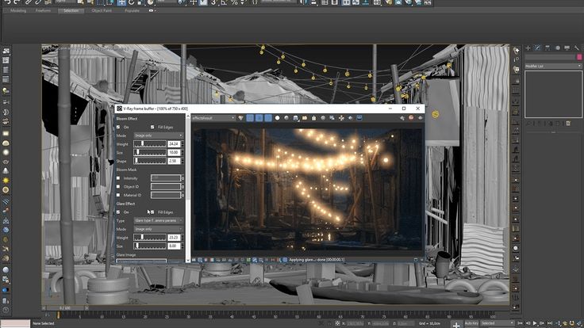The image size is (584, 328).
Task: Adjust the Glare Effect Weight slider
Action: pos(150,237)
